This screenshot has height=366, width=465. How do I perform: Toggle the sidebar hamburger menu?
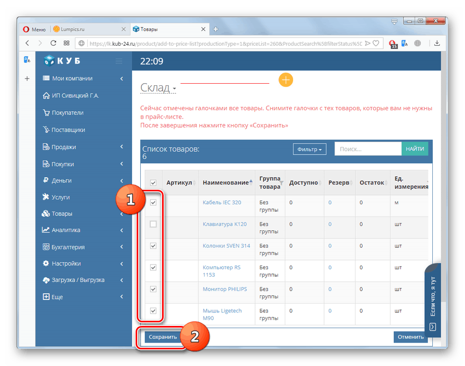tap(119, 61)
